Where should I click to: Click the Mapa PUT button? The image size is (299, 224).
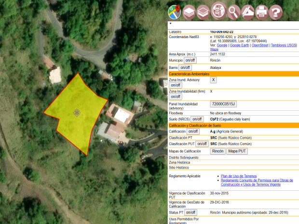click(x=237, y=151)
